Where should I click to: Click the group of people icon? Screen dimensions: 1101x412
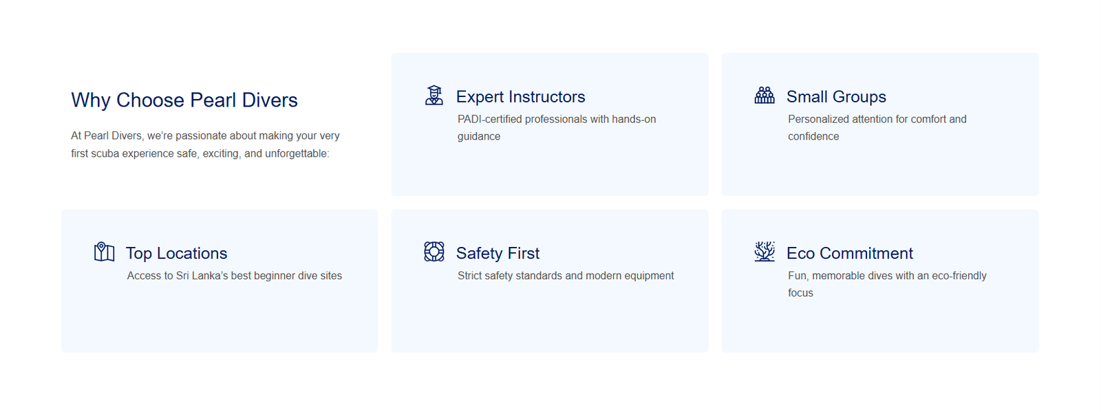765,96
